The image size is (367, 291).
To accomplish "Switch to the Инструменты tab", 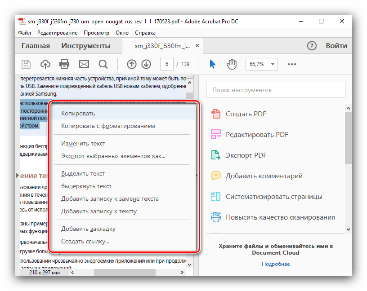I will pos(85,46).
